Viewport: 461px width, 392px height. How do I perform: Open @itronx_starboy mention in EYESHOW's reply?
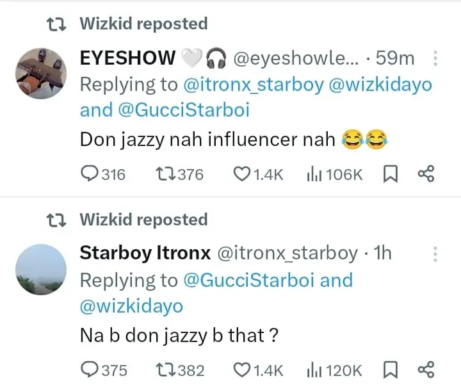tap(255, 85)
